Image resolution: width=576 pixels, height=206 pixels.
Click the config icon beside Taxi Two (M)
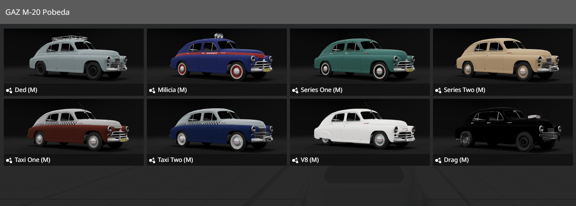(x=152, y=160)
